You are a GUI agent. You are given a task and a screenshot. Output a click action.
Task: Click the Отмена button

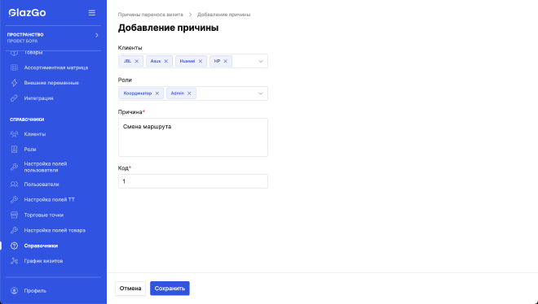[x=130, y=289]
